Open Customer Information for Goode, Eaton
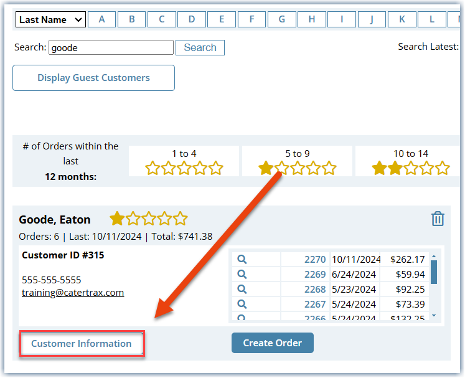This screenshot has height=378, width=465. tap(82, 343)
